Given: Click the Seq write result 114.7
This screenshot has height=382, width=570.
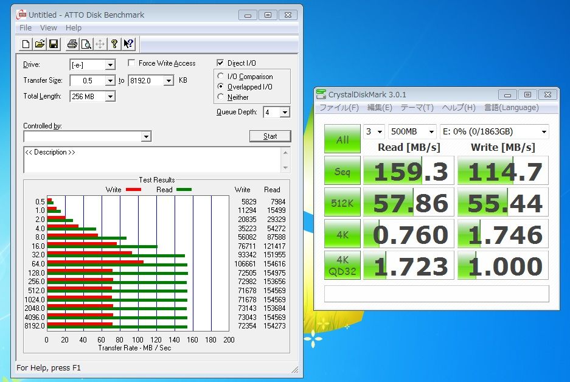Looking at the screenshot, I should (503, 171).
